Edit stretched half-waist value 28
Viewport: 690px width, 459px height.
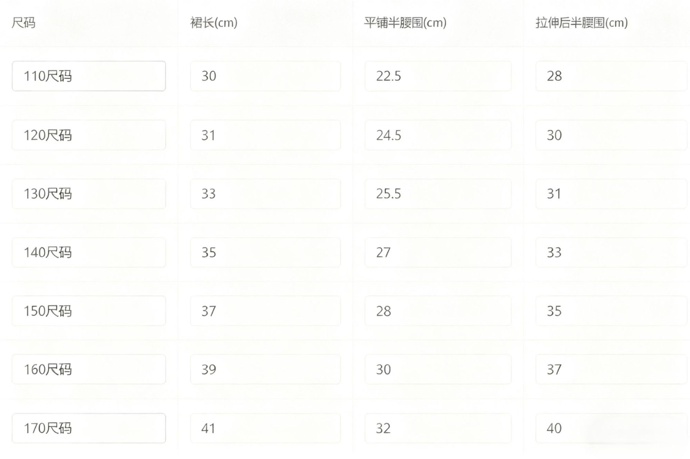tap(611, 76)
